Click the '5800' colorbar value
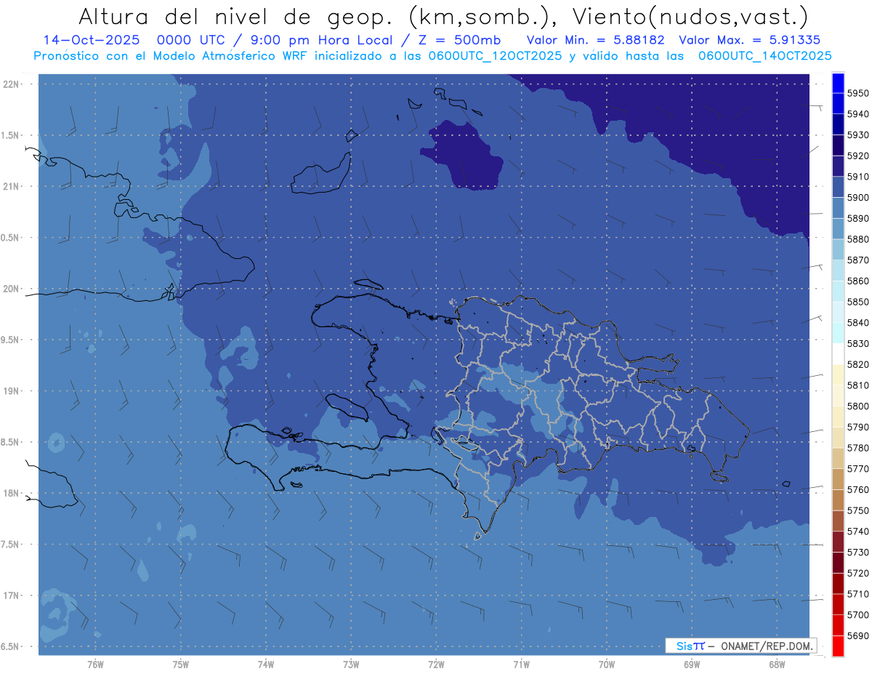 click(858, 406)
